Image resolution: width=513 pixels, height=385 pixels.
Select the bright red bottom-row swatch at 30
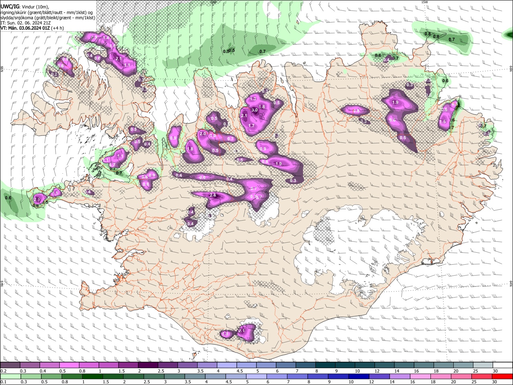pos(503,376)
